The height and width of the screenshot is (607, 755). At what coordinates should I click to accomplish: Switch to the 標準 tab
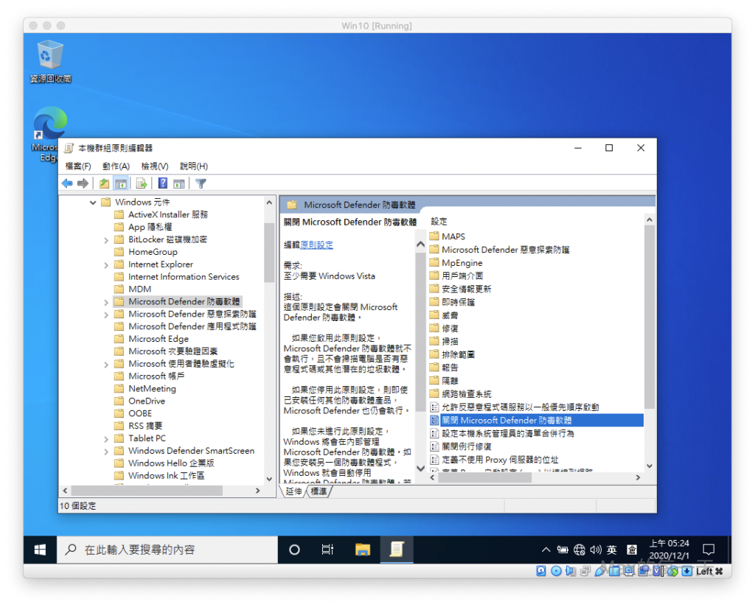click(x=319, y=491)
